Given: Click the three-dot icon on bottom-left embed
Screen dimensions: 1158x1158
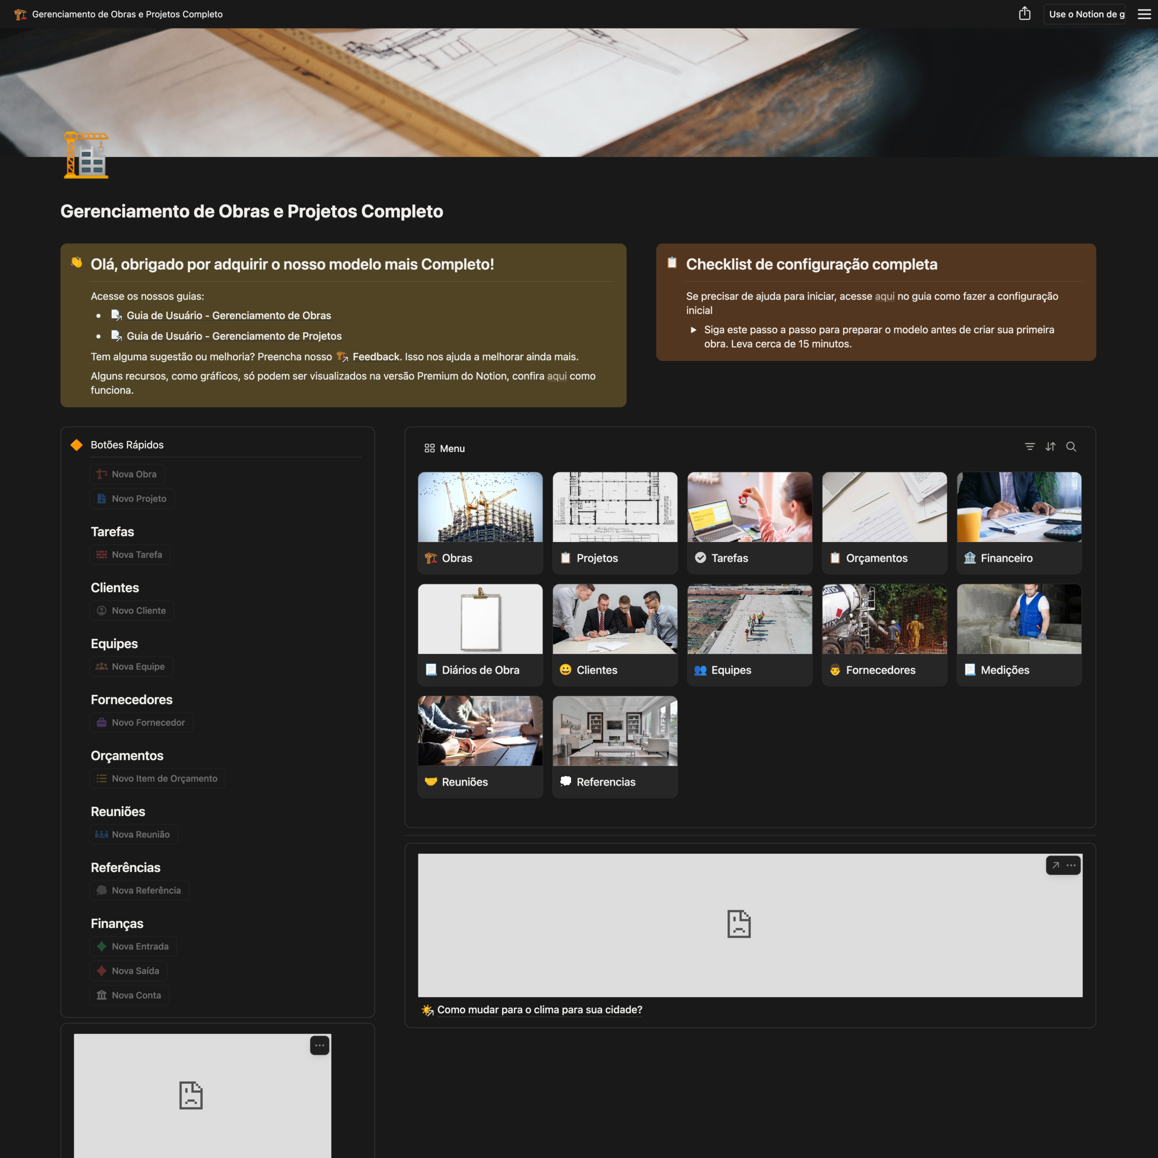Looking at the screenshot, I should 319,1045.
